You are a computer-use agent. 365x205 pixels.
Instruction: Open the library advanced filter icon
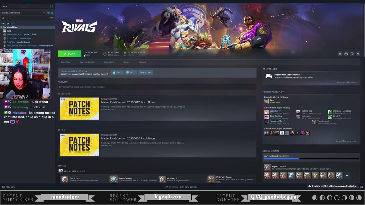(x=52, y=18)
